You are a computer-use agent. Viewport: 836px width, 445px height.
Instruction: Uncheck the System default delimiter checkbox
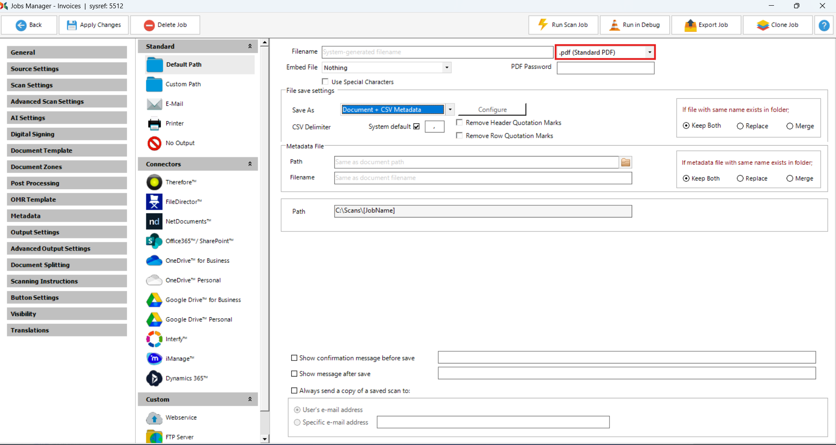[x=416, y=126]
